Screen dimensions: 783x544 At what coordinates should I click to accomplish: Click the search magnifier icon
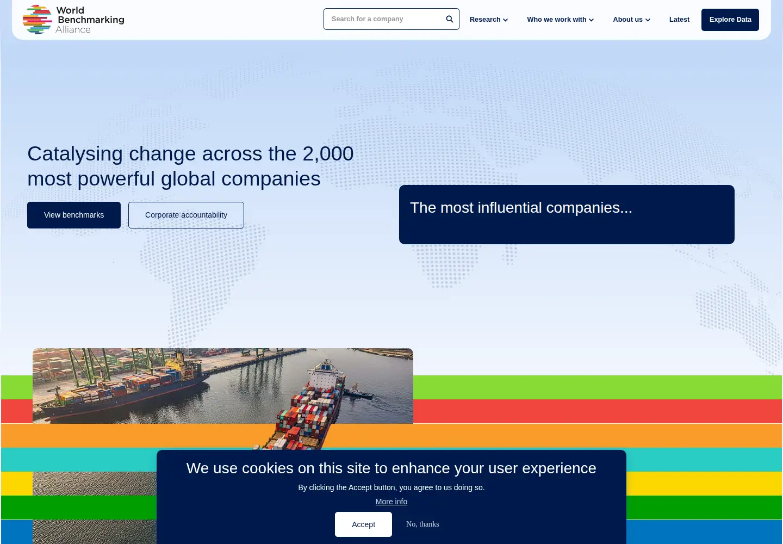(x=450, y=19)
